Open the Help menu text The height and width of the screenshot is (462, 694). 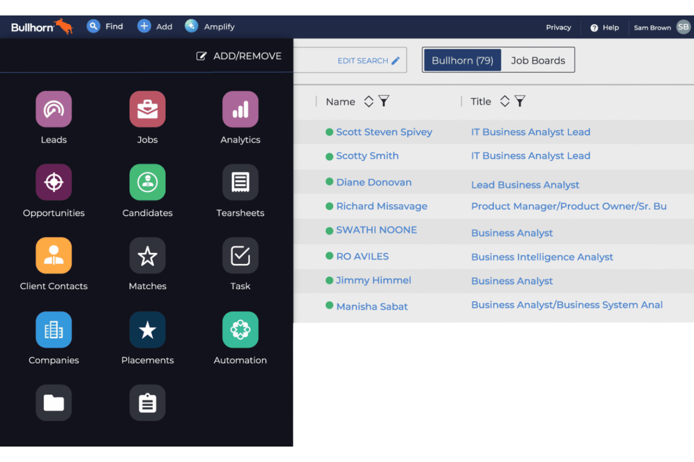coord(611,28)
